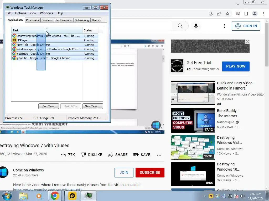Open the BonziBuddy video thumbnail
This screenshot has height=201, width=269.
click(193, 121)
